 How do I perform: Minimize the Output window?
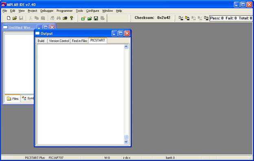[114, 33]
